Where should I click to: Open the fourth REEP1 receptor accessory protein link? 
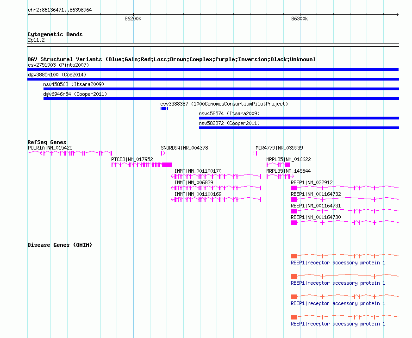(338, 324)
